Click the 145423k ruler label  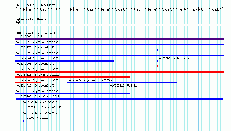(198, 10)
